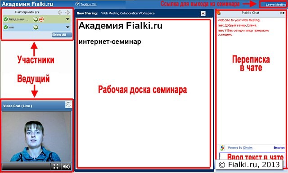Click the Show All button
This screenshot has width=288, height=173.
(62, 35)
